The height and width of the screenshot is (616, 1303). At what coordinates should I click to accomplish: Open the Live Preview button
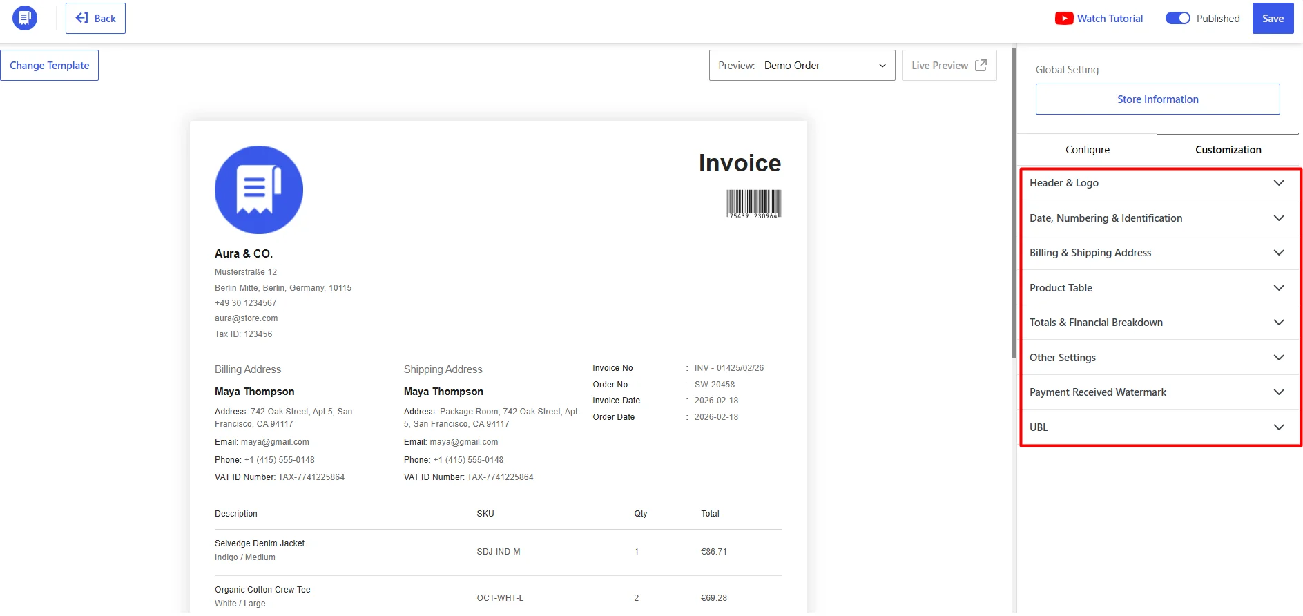(x=949, y=66)
